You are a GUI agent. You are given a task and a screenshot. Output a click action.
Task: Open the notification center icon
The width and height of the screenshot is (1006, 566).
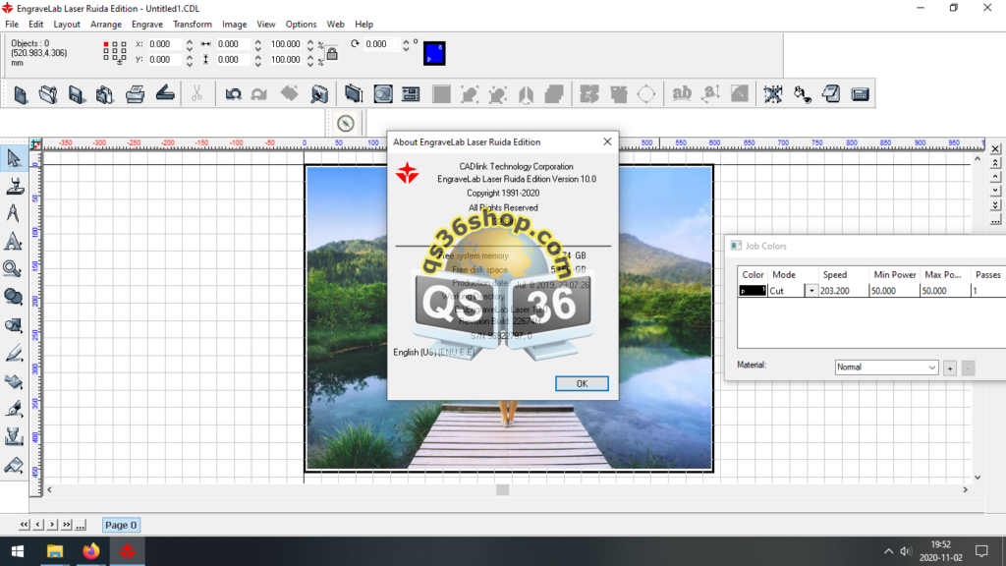tap(981, 551)
